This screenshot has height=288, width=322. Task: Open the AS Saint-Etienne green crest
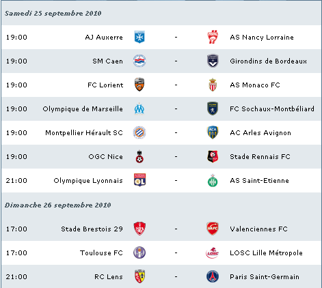click(x=213, y=180)
